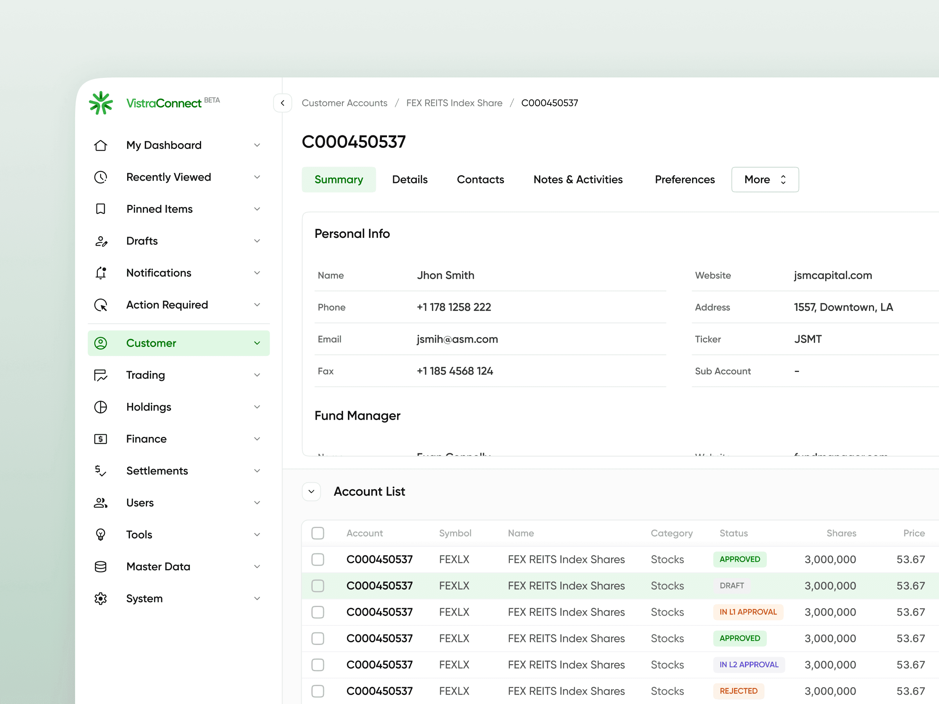The height and width of the screenshot is (704, 939).
Task: Sort by the Status column header
Action: 734,533
